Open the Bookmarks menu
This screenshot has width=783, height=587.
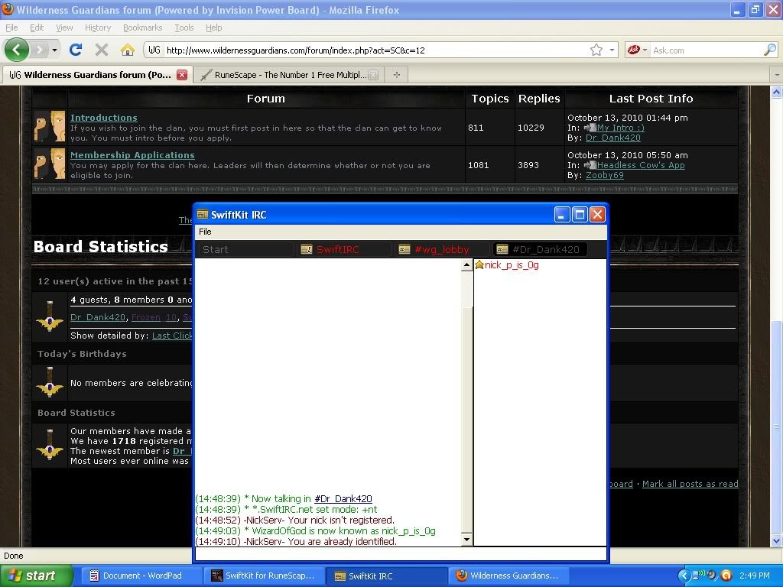coord(142,28)
